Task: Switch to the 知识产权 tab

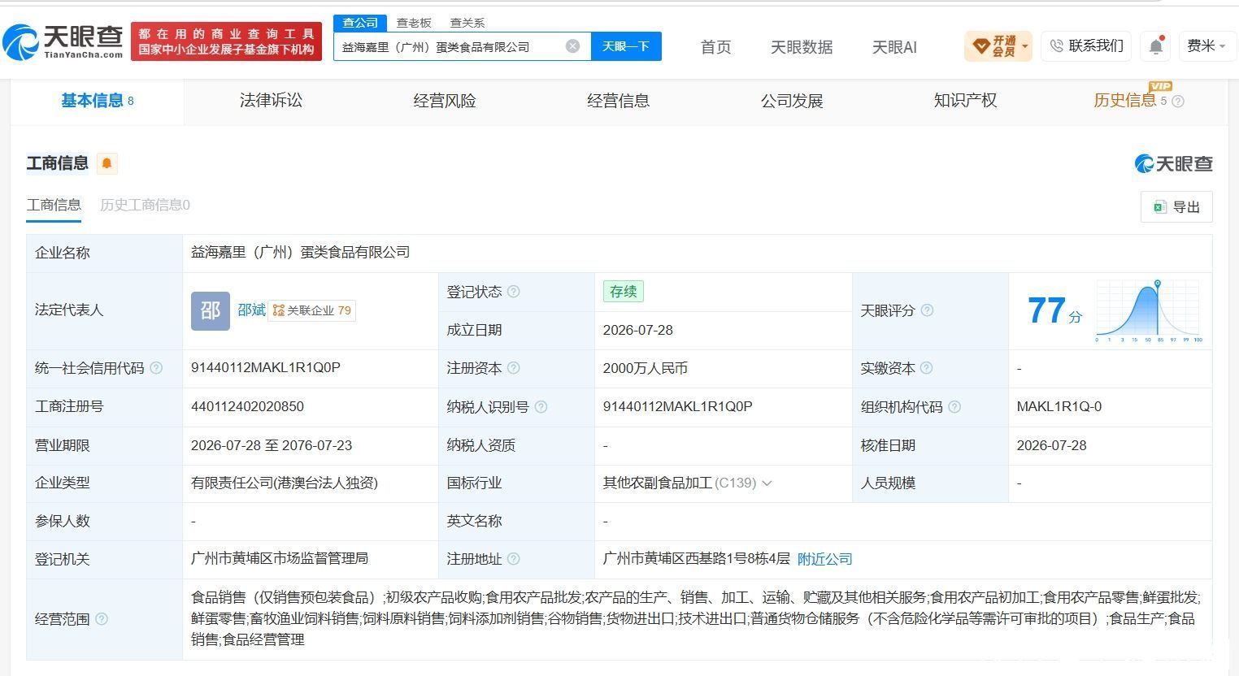Action: click(965, 101)
